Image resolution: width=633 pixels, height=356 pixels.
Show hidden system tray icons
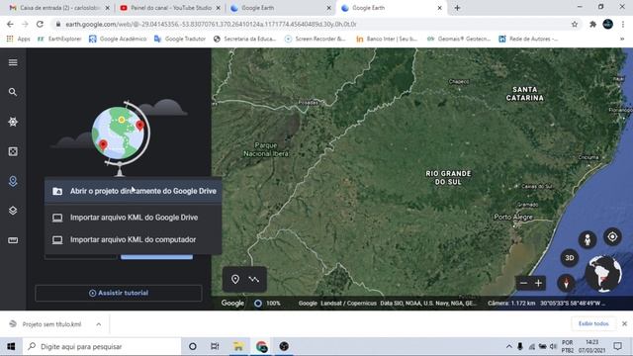tap(508, 346)
